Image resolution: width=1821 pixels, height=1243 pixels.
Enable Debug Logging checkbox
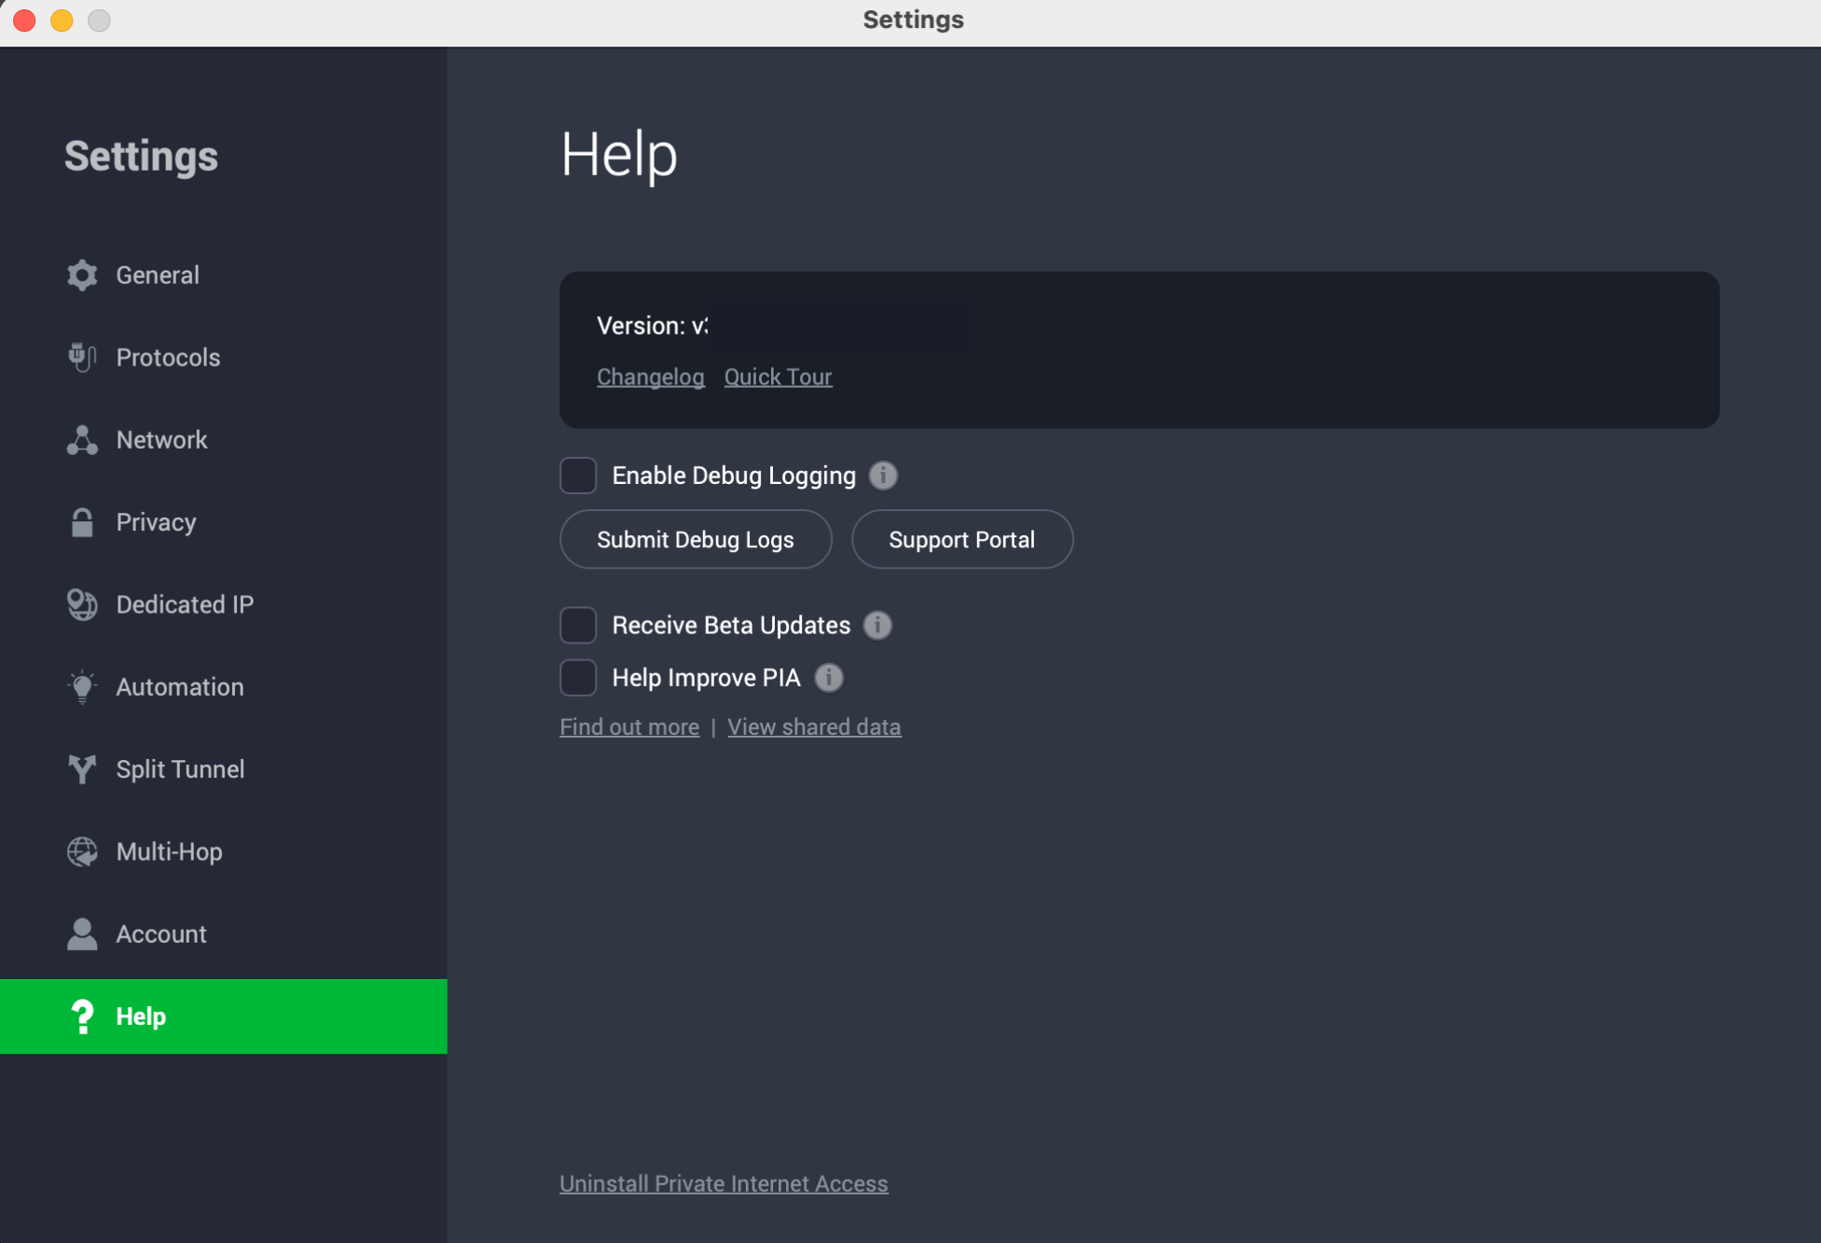tap(578, 476)
